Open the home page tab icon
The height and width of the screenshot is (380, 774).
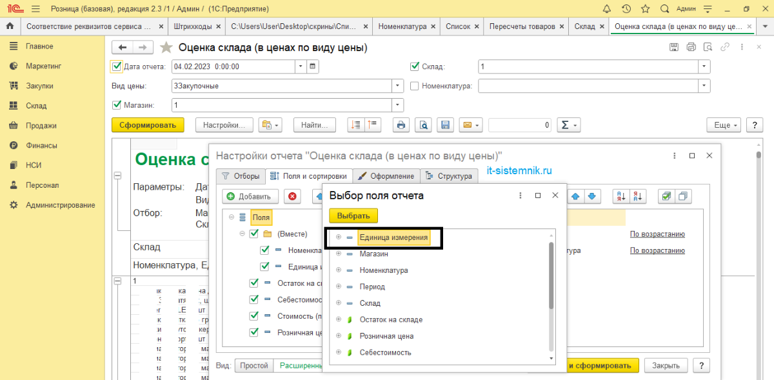tap(10, 26)
